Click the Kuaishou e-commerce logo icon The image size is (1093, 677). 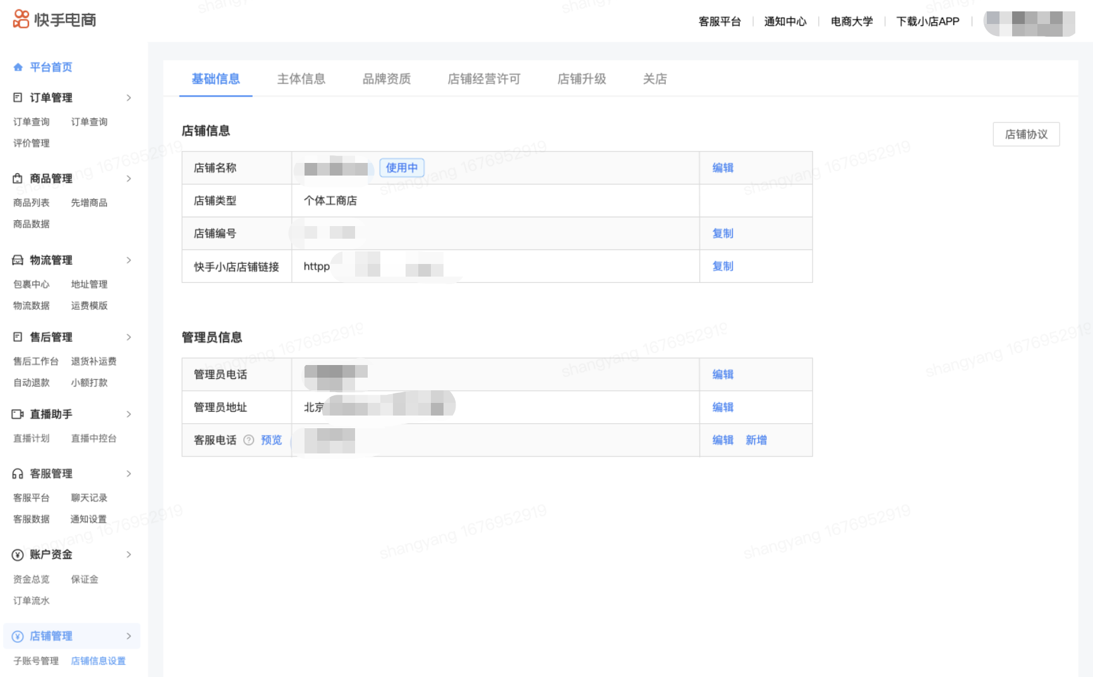(21, 20)
